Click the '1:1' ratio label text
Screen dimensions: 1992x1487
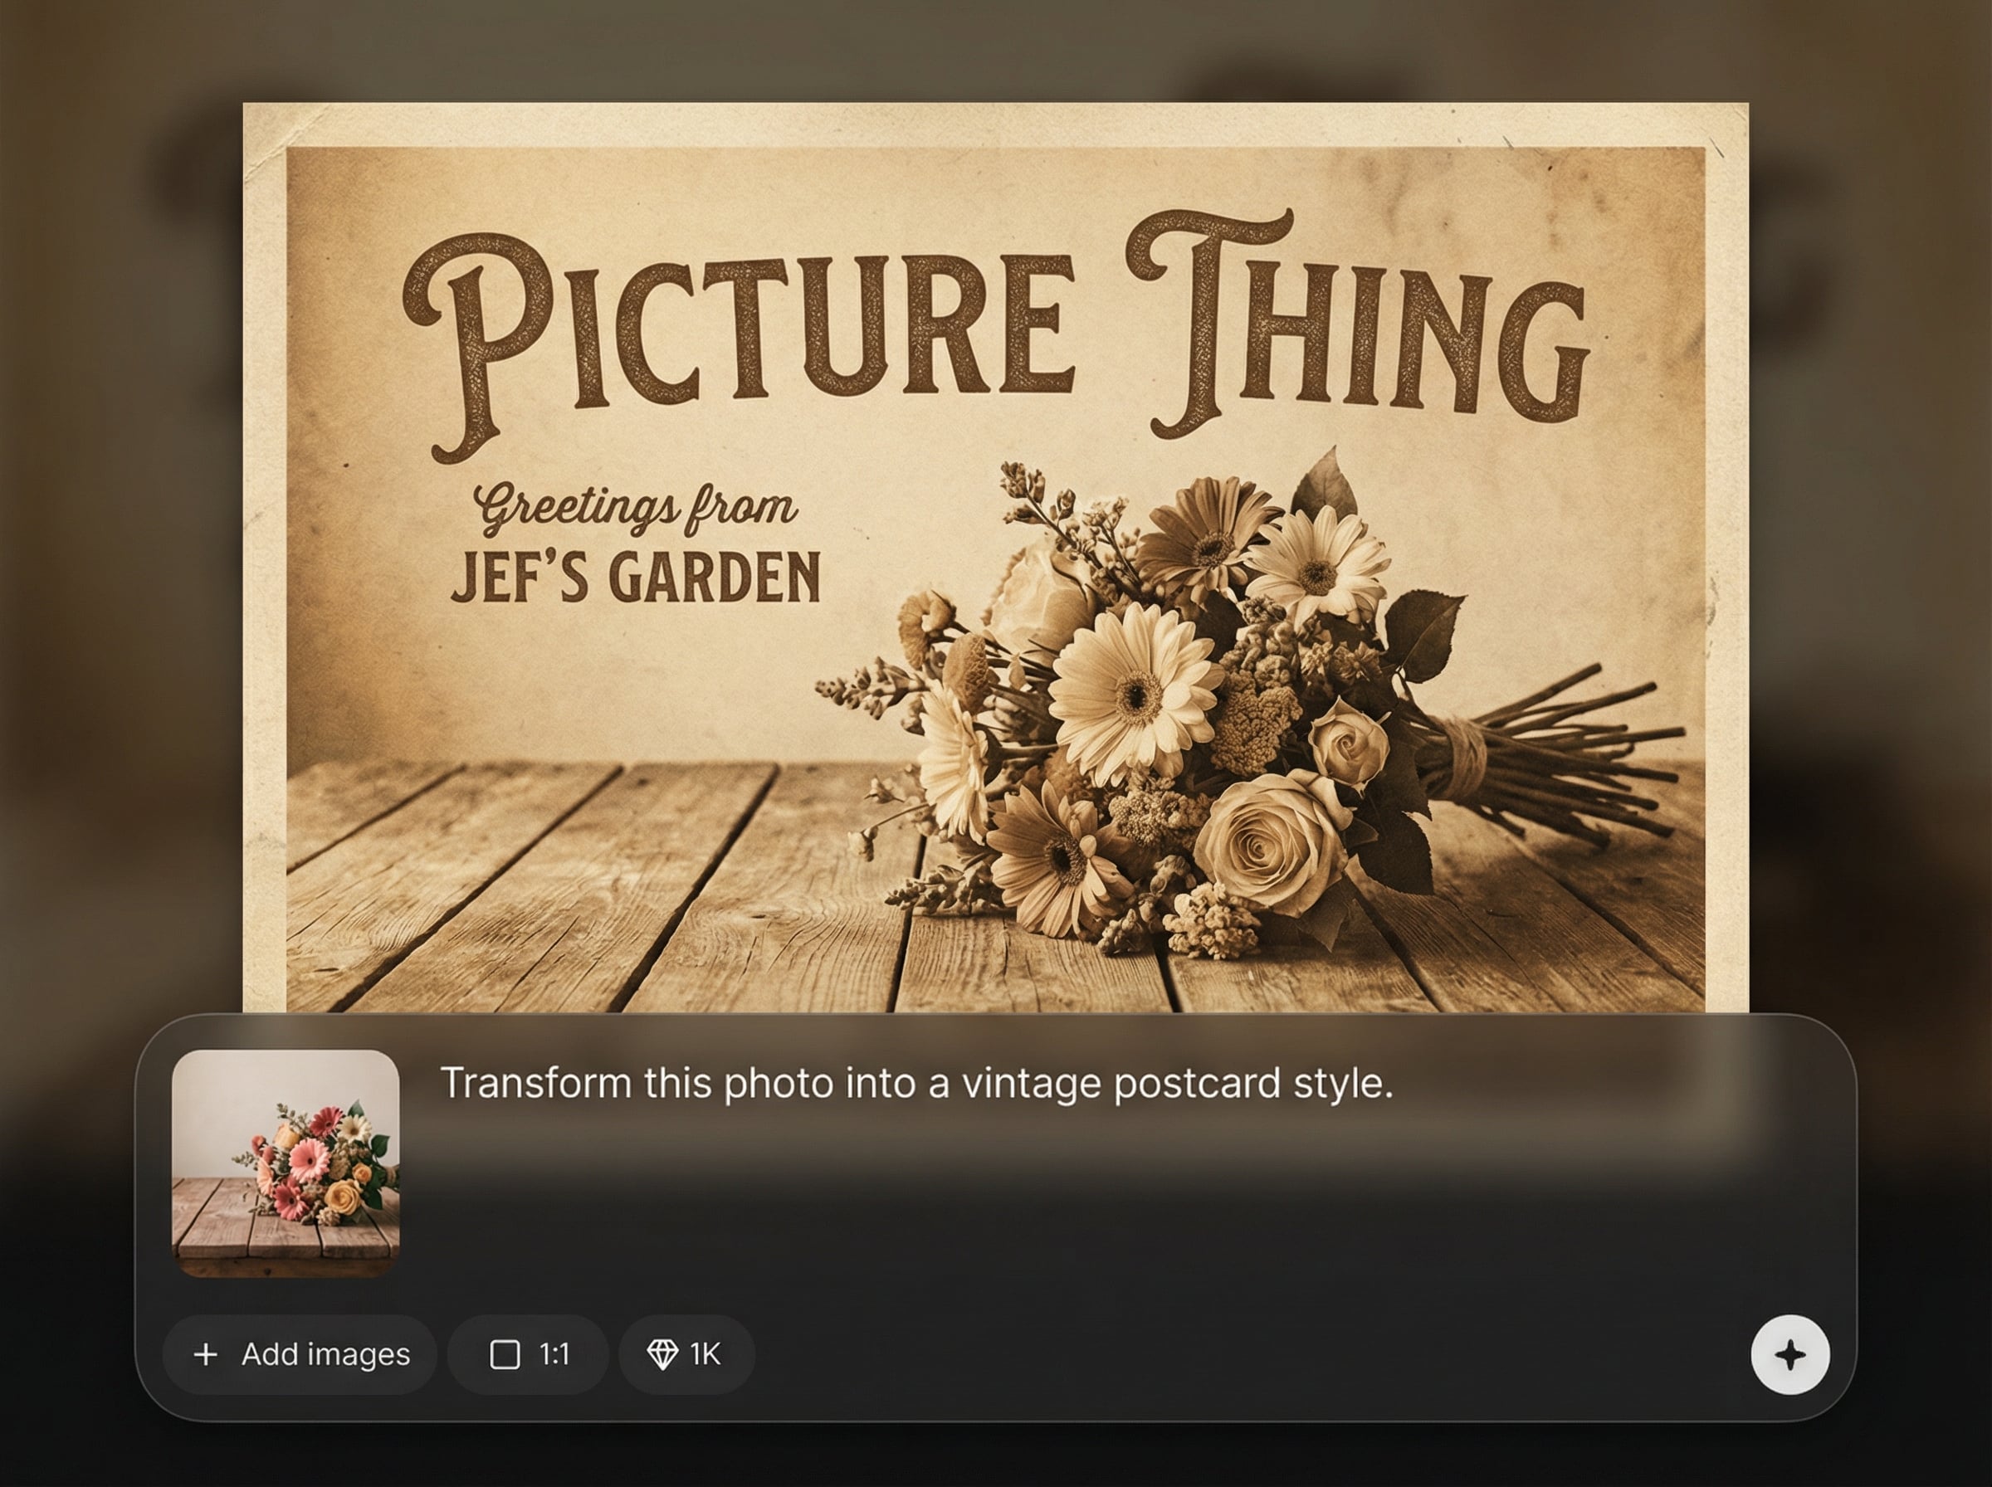click(554, 1355)
